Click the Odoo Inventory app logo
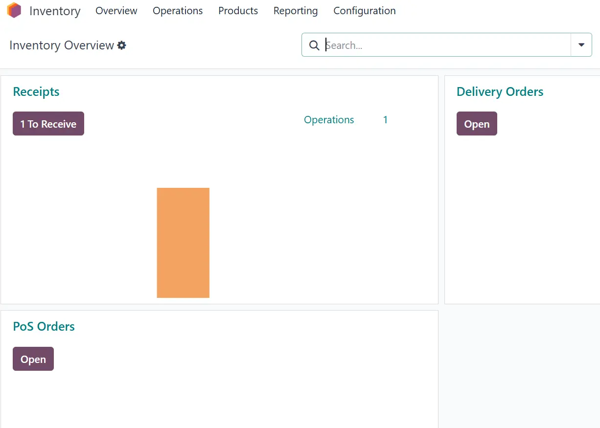The width and height of the screenshot is (600, 428). point(14,10)
